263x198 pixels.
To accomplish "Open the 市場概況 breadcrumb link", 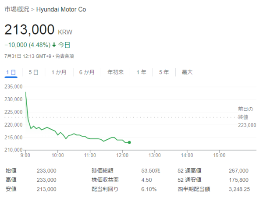I will [x=16, y=9].
